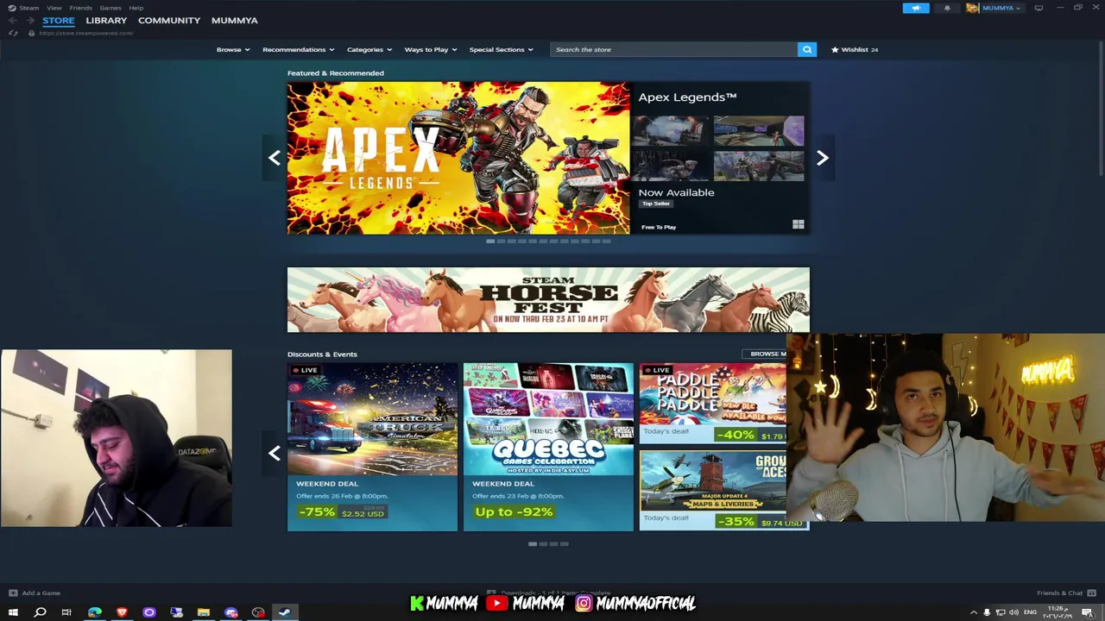The image size is (1105, 621).
Task: Click the MUMMYA profile avatar
Action: point(973,8)
